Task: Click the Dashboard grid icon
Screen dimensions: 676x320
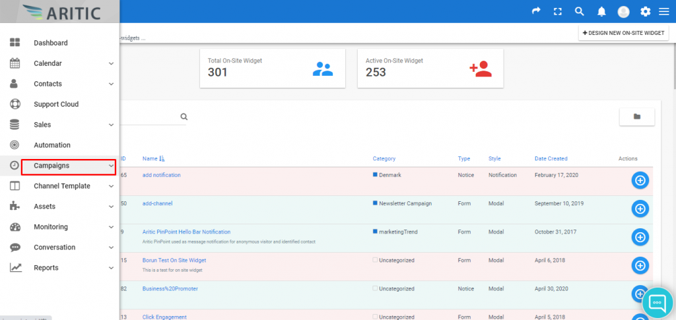Action: (x=15, y=43)
